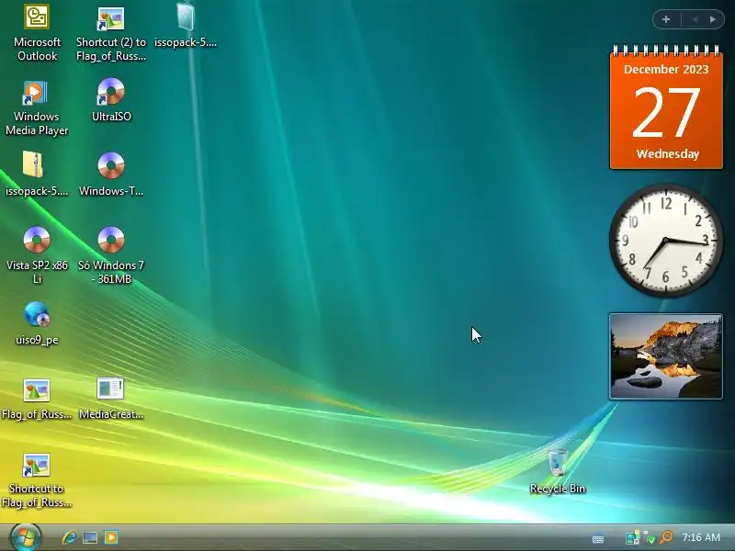Click the orange magnifier tray icon
The height and width of the screenshot is (551, 735).
(x=666, y=537)
